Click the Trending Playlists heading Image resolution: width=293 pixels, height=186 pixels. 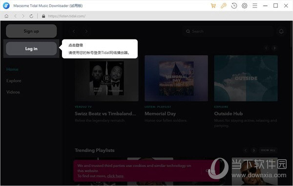pos(95,150)
